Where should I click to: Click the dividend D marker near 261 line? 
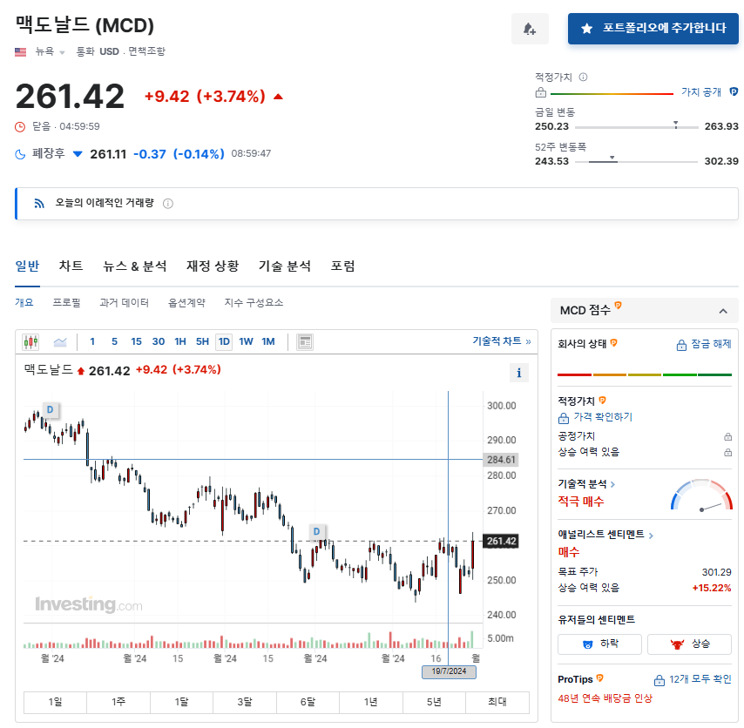pyautogui.click(x=316, y=532)
